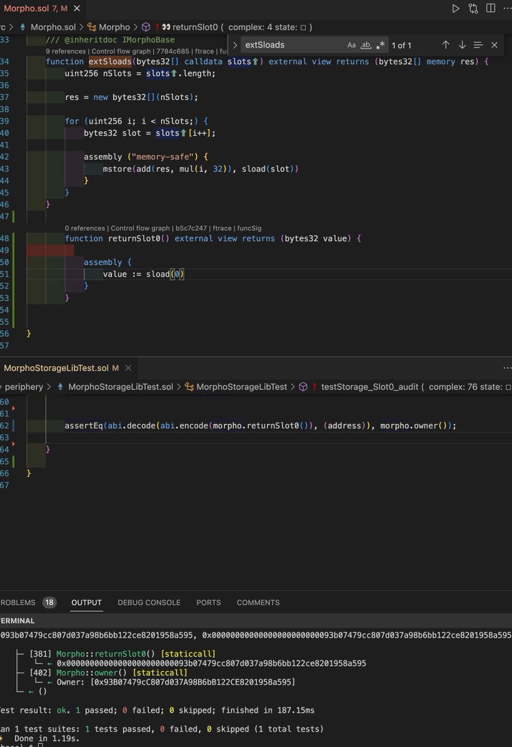Toggle Match Whole Word in find widget

point(366,45)
